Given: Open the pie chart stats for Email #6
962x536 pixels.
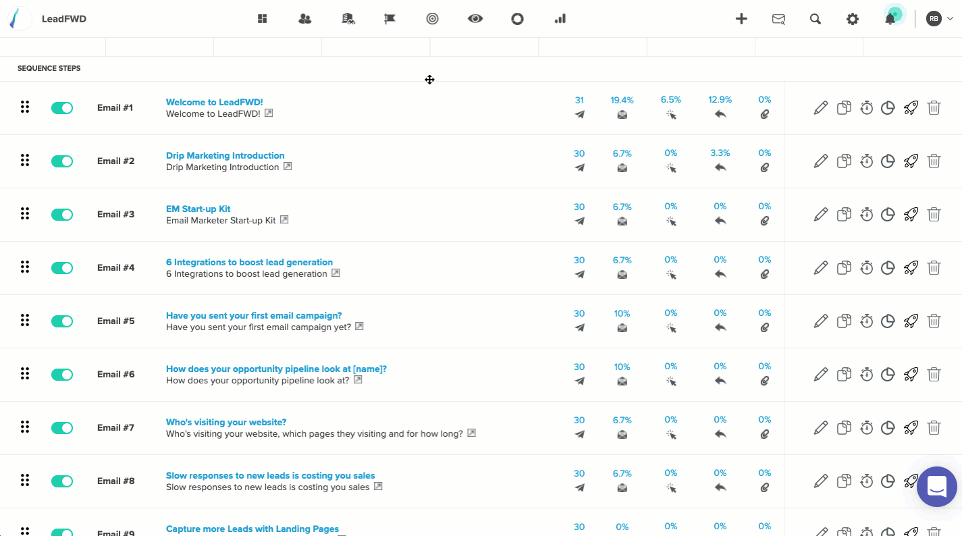Looking at the screenshot, I should coord(888,374).
